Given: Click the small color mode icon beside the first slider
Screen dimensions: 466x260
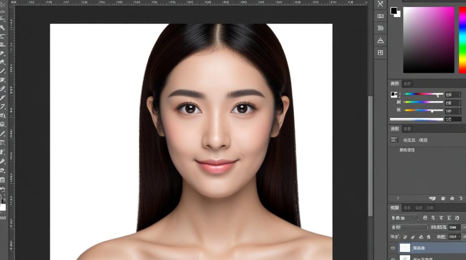Looking at the screenshot, I should click(394, 94).
